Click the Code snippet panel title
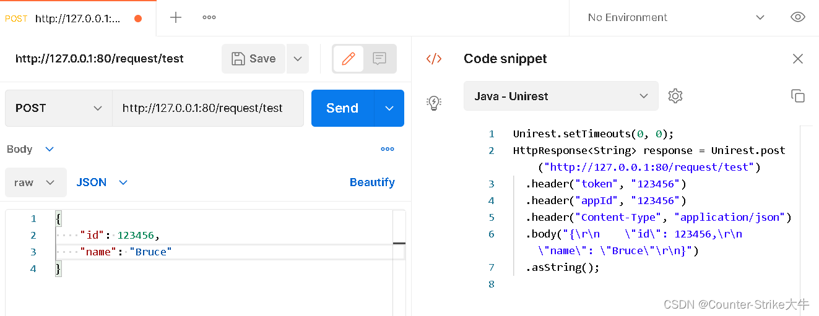Viewport: 819px width, 316px height. [x=505, y=59]
